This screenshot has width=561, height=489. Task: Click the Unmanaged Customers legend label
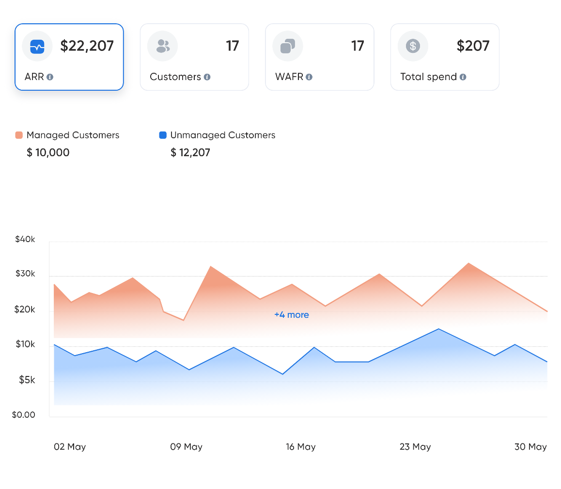pyautogui.click(x=223, y=135)
